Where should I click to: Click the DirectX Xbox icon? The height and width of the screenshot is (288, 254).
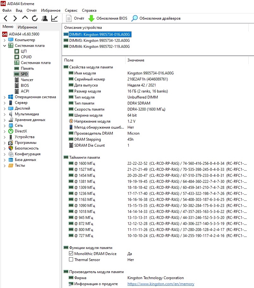[11, 131]
